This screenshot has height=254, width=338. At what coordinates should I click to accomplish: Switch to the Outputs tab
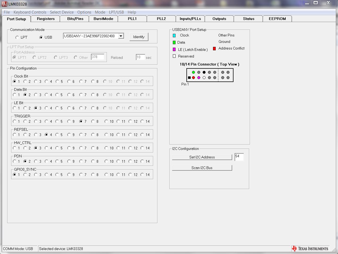(219, 19)
